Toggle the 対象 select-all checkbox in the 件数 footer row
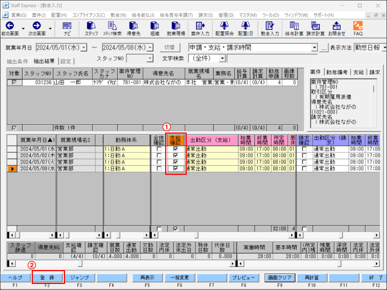Screen dimensions: 387x290 (14, 128)
